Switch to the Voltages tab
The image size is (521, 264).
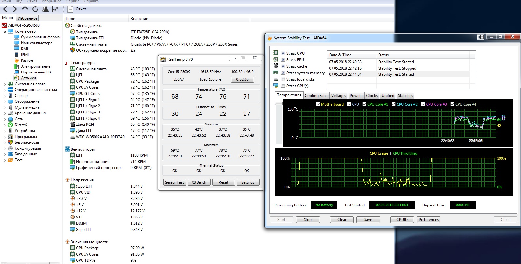pyautogui.click(x=338, y=96)
